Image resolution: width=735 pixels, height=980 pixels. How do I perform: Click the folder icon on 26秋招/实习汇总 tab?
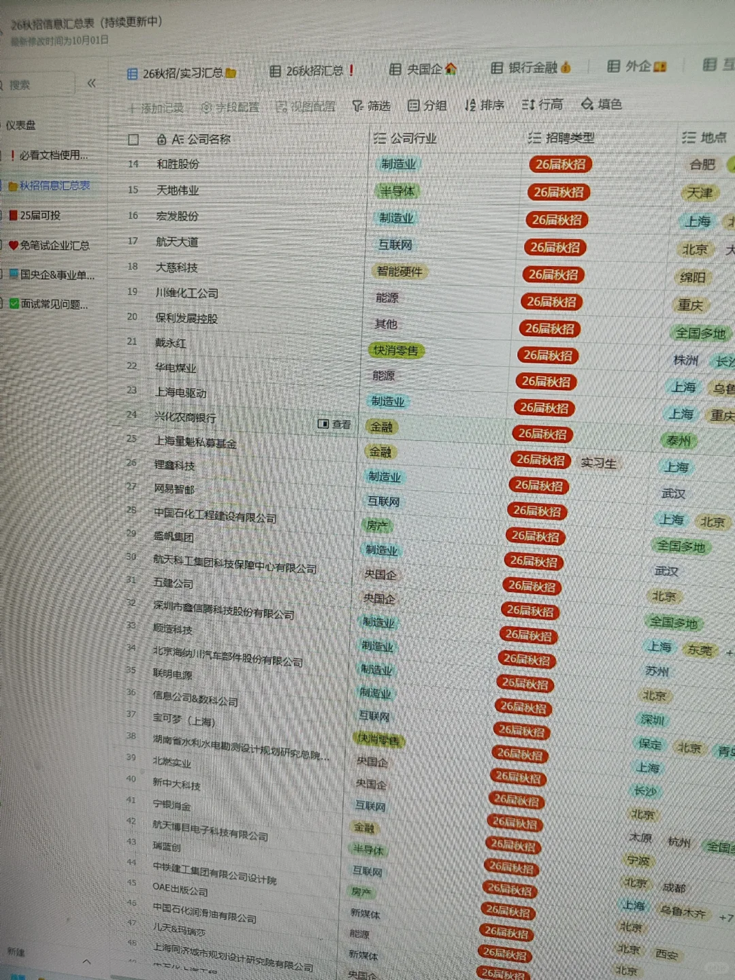(231, 73)
